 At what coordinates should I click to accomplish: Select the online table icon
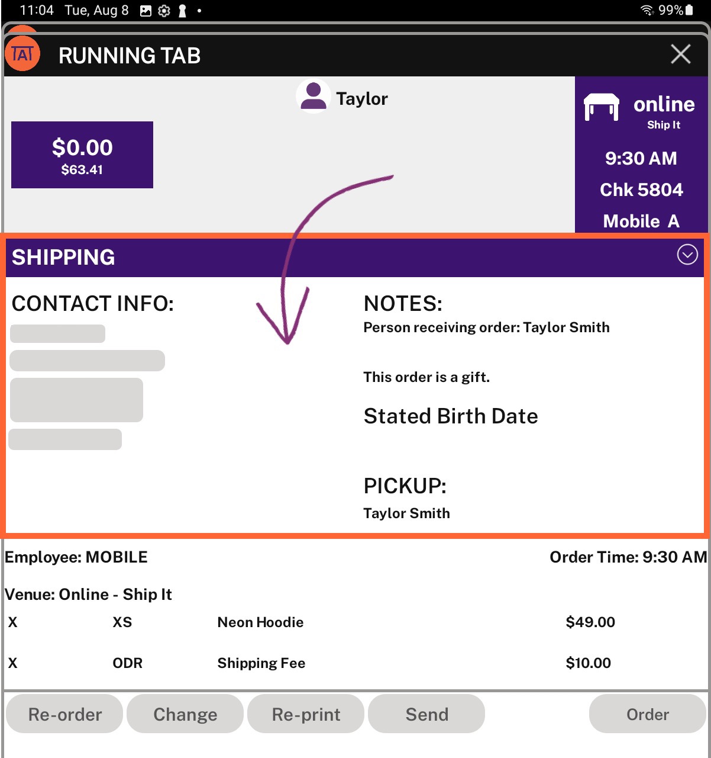601,107
